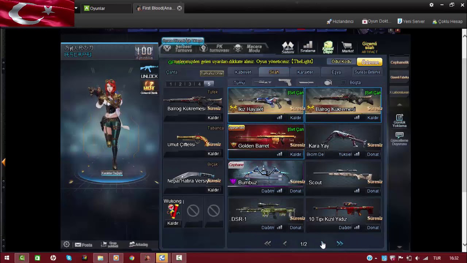467x263 pixels.
Task: Expand the tab list dropdown arrow
Action: 76,8
